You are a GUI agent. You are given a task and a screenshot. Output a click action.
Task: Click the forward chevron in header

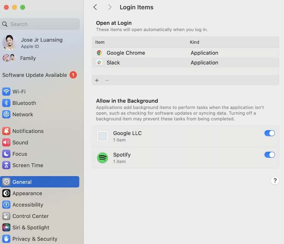(110, 7)
